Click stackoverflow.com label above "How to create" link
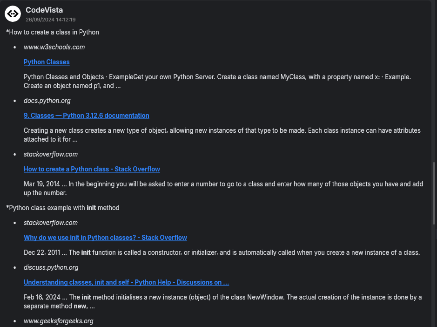The image size is (437, 327). coord(51,154)
